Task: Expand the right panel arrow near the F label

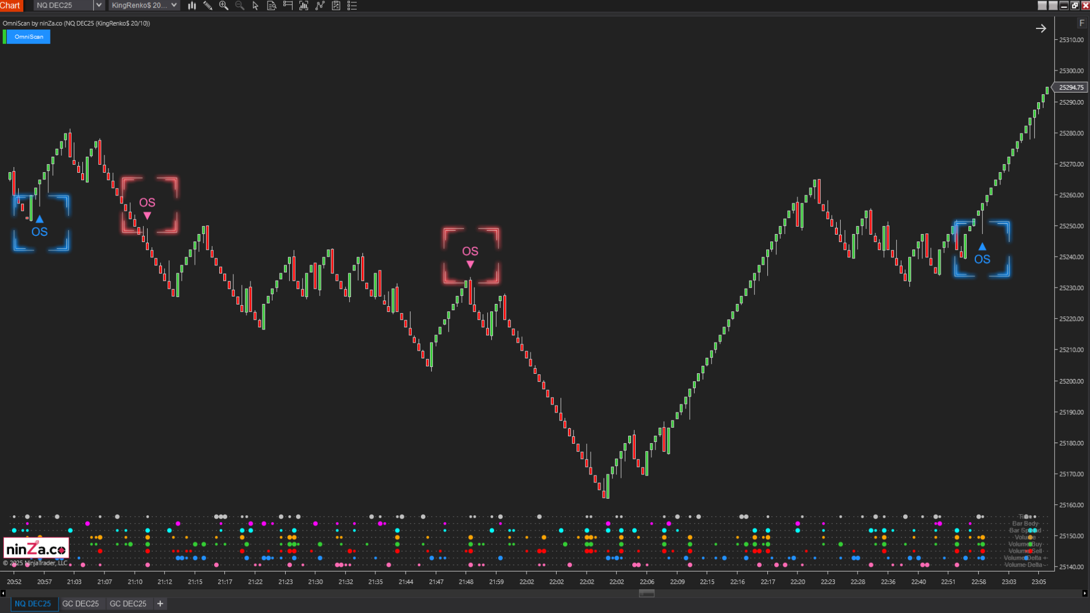Action: pos(1041,28)
